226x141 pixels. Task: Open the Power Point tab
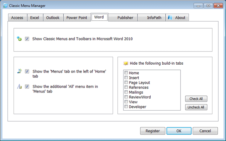pyautogui.click(x=77, y=18)
